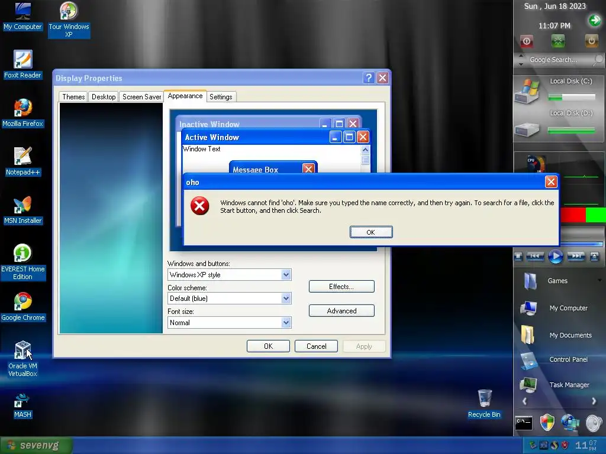Click launcher right page arrow
Image resolution: width=606 pixels, height=454 pixels.
pyautogui.click(x=594, y=401)
